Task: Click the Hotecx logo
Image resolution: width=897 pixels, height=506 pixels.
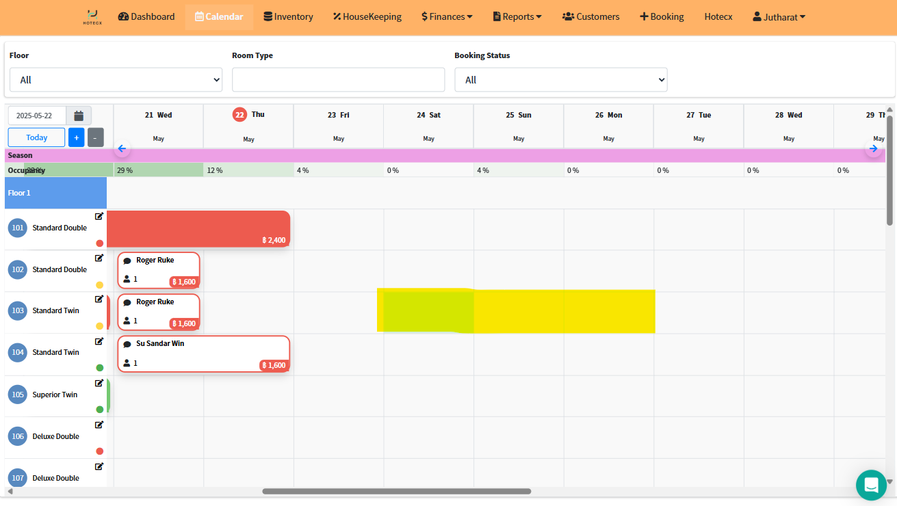Action: [92, 16]
